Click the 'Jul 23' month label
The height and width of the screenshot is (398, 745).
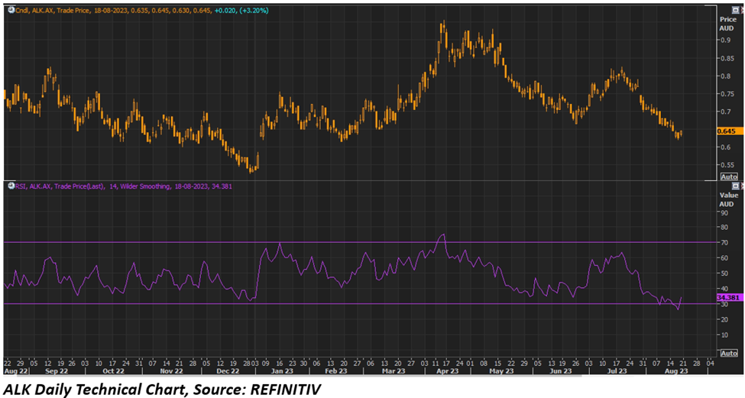pos(617,371)
